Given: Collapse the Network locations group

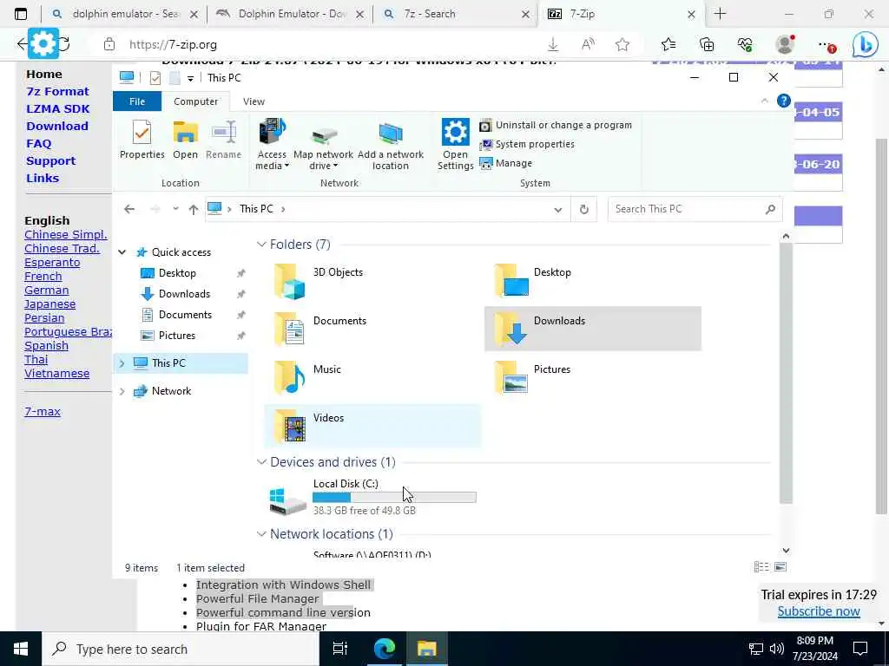Looking at the screenshot, I should tap(261, 534).
